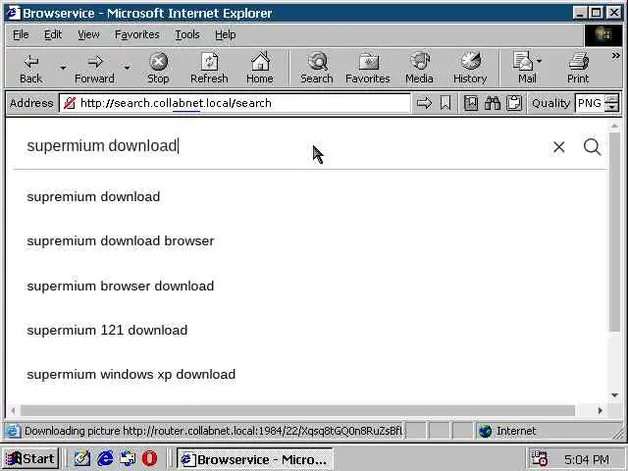The width and height of the screenshot is (628, 471).
Task: Open the Tools menu
Action: pos(187,35)
